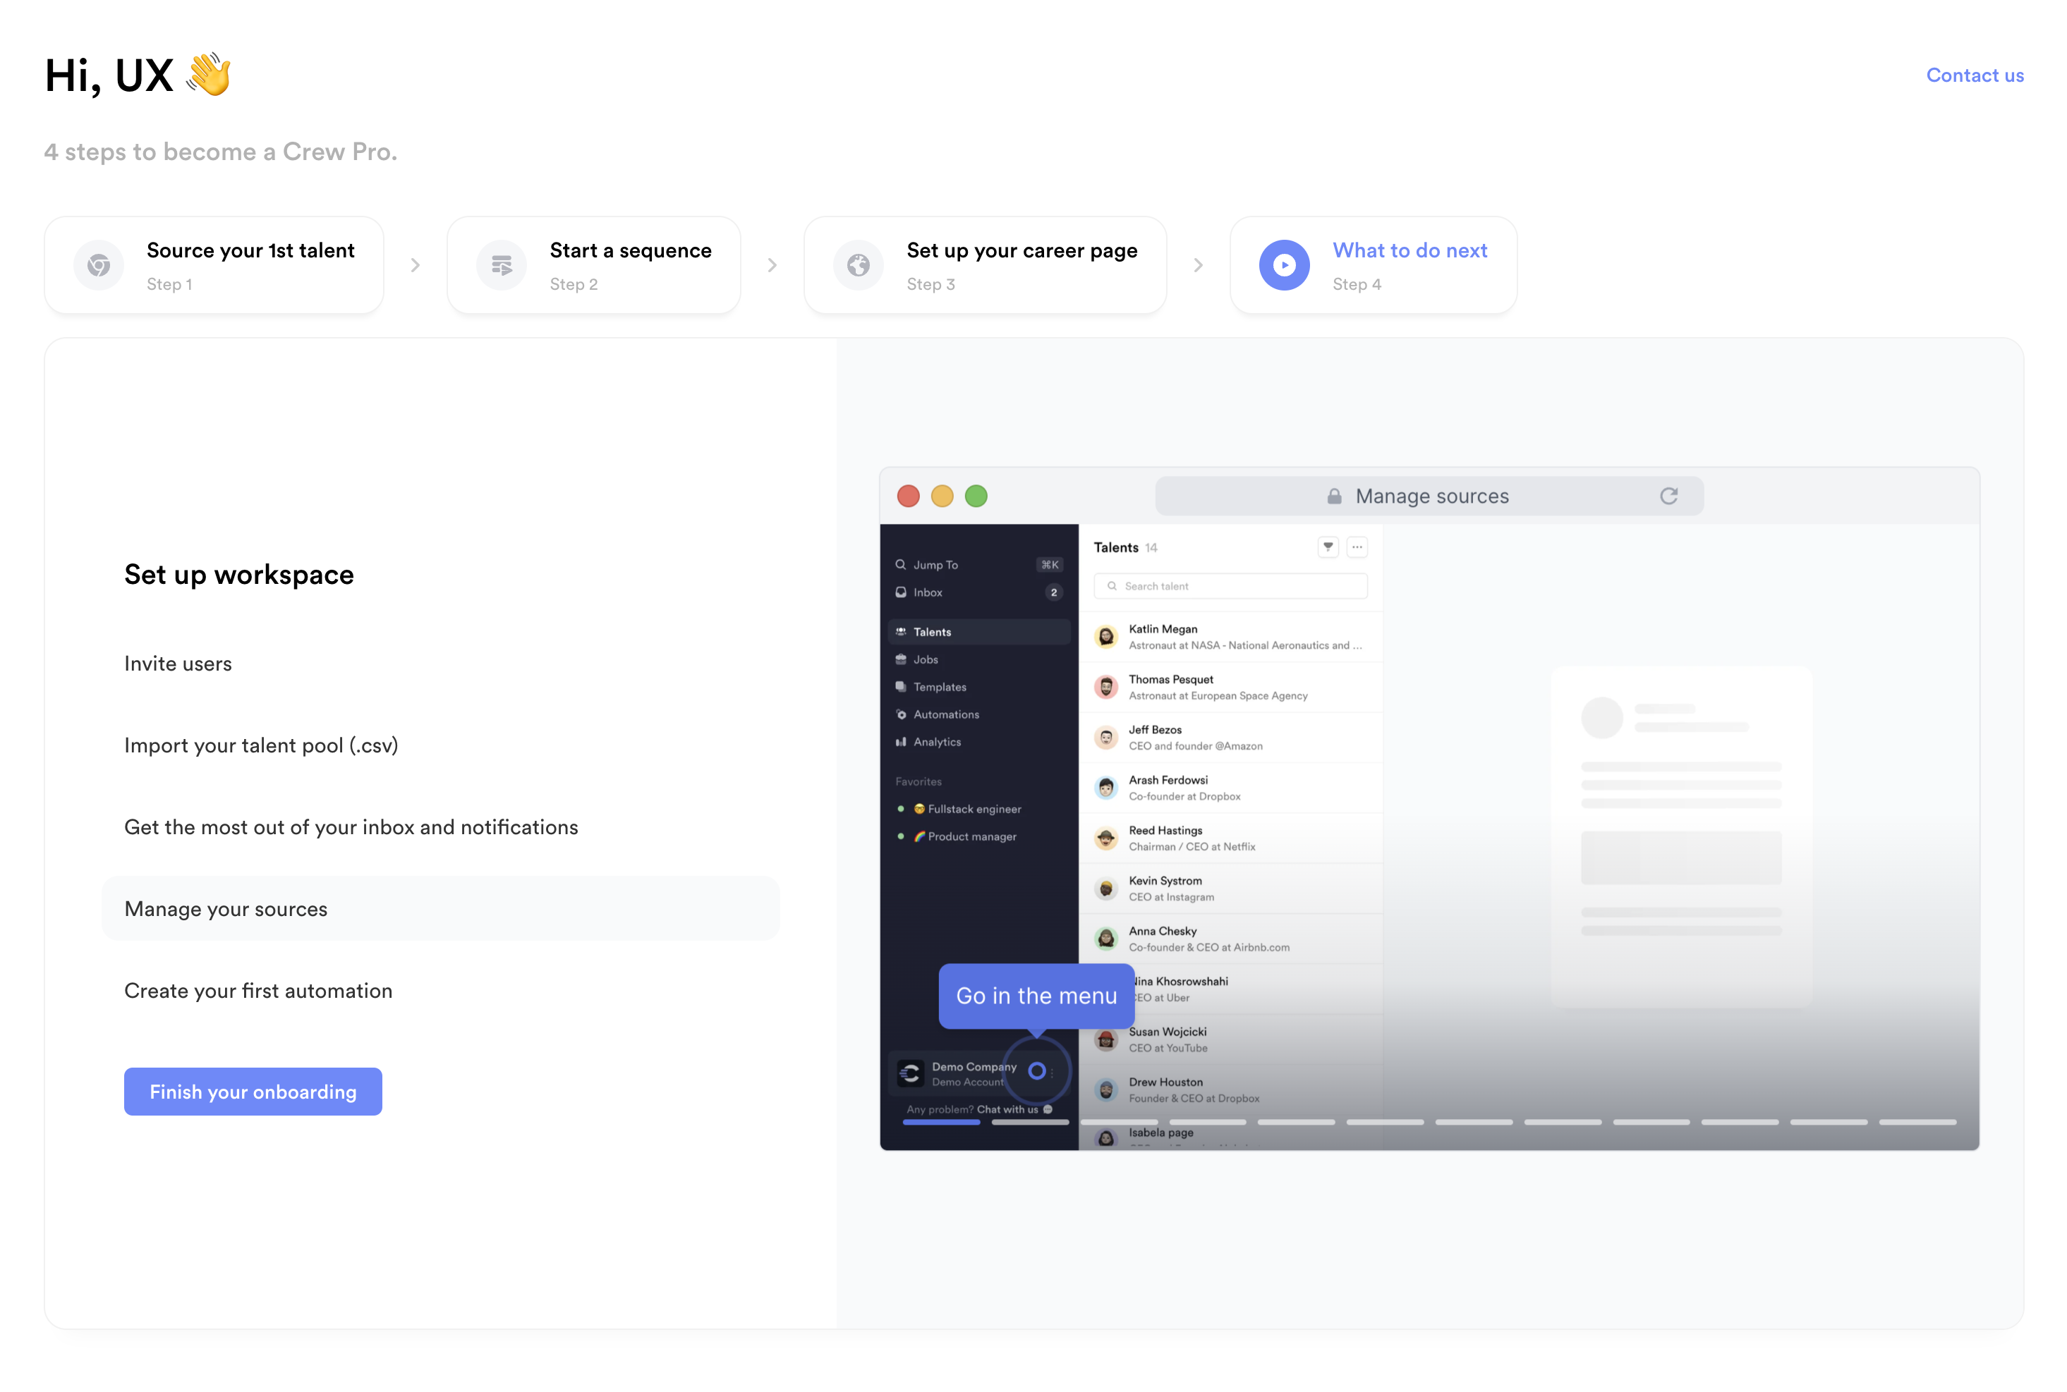
Task: Select Invite users item
Action: click(178, 663)
